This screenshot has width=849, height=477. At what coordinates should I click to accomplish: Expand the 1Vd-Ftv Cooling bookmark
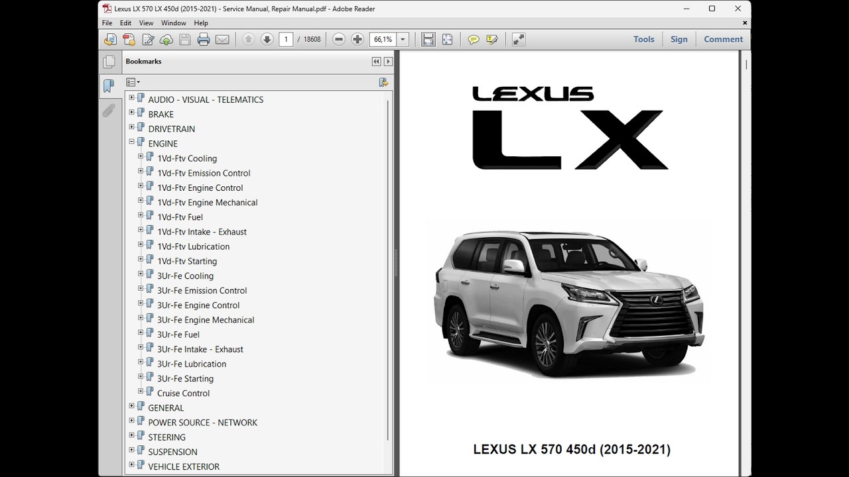pos(141,156)
